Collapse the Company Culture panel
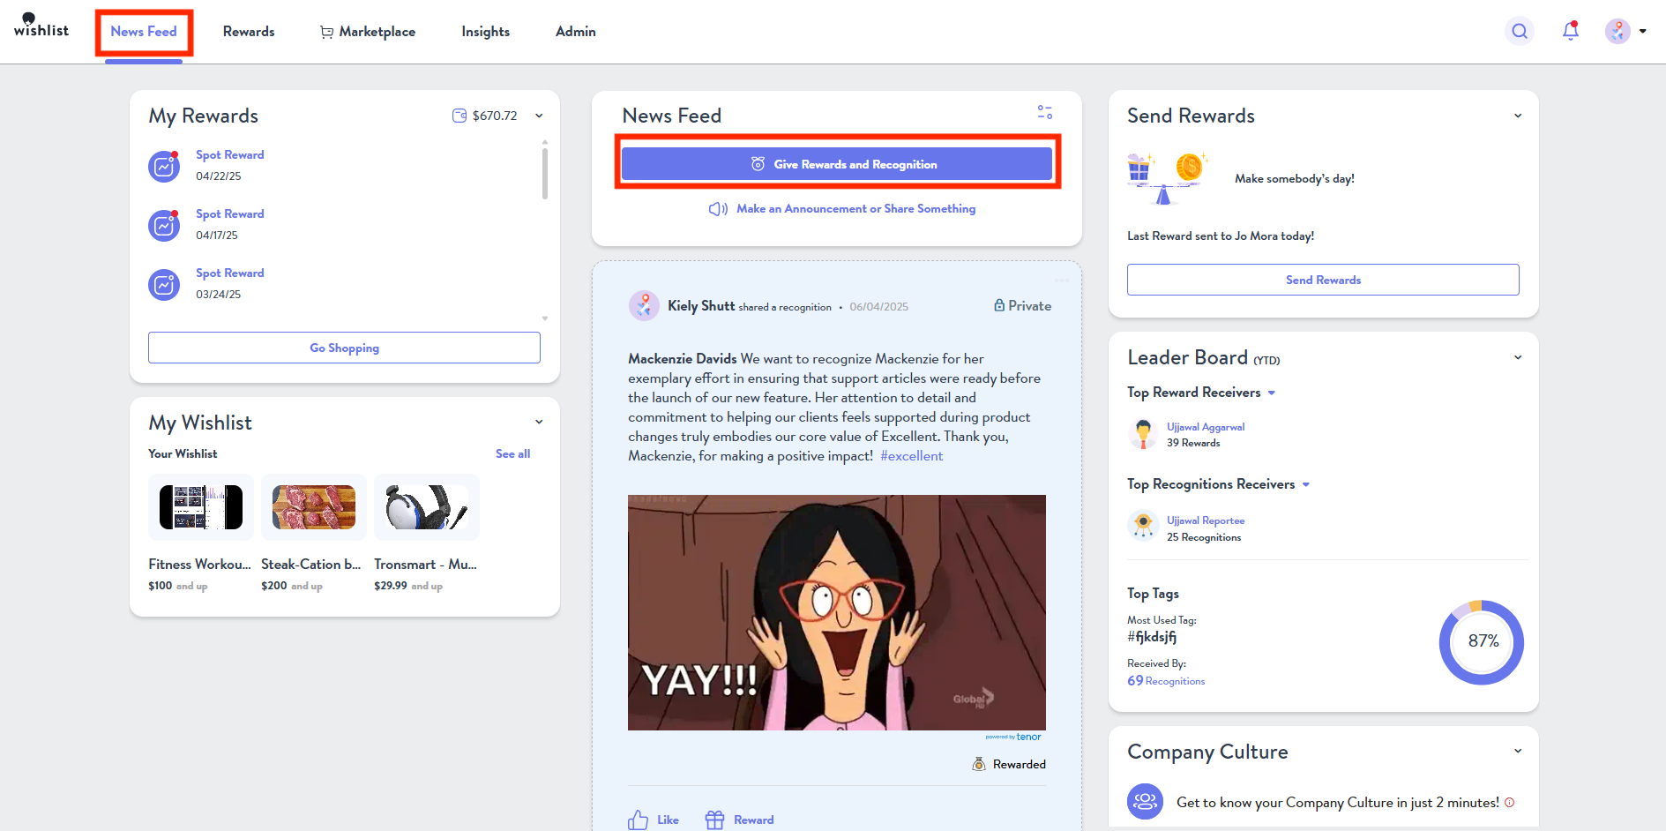This screenshot has width=1666, height=831. click(x=1518, y=751)
